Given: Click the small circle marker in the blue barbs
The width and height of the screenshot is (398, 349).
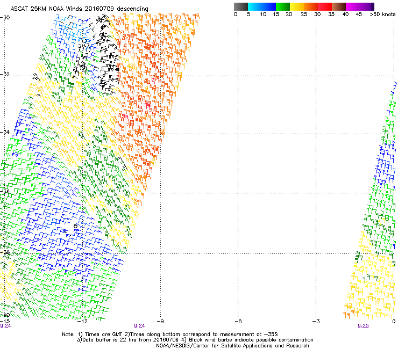Looking at the screenshot, I should pyautogui.click(x=75, y=226).
